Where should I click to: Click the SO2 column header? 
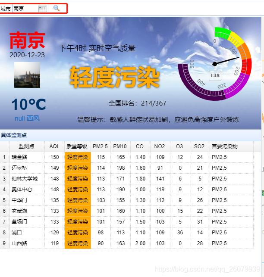[199, 146]
